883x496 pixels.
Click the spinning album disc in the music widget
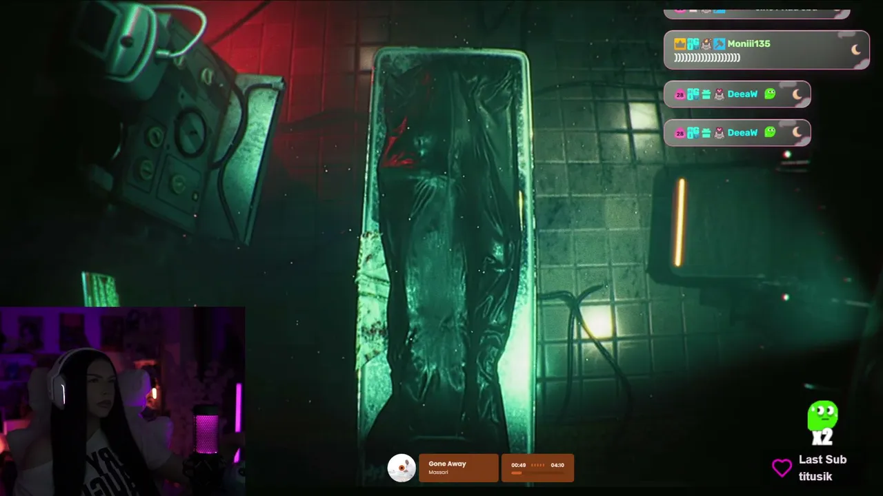pos(401,468)
